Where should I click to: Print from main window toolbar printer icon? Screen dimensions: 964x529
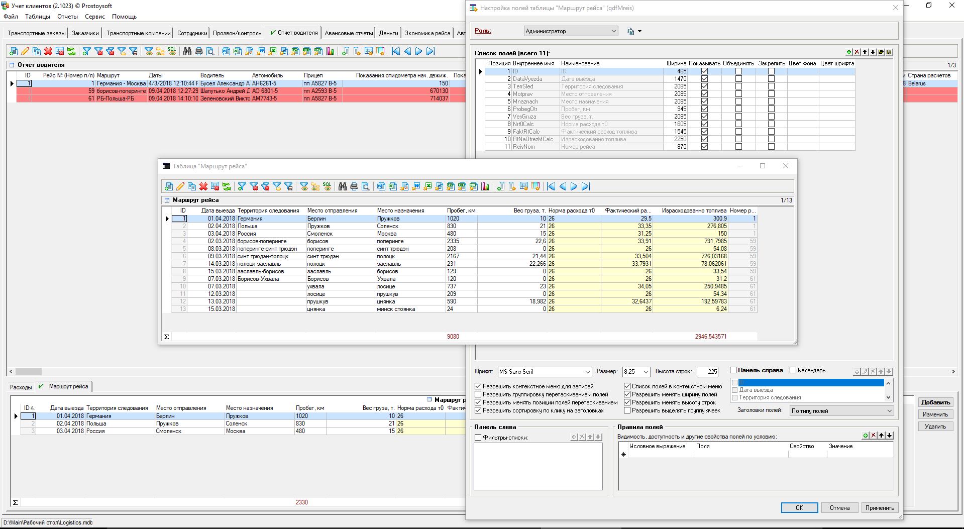coord(199,51)
